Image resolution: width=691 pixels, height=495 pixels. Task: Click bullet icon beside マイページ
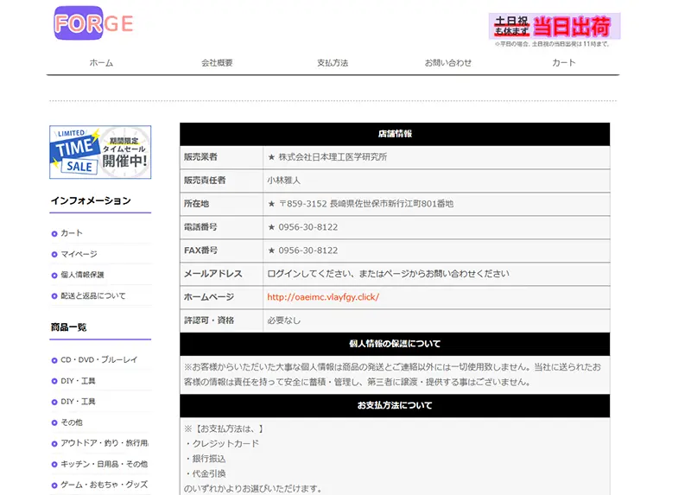point(54,254)
